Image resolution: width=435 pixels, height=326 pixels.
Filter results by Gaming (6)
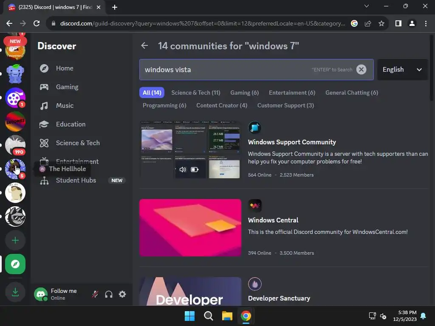pos(244,93)
